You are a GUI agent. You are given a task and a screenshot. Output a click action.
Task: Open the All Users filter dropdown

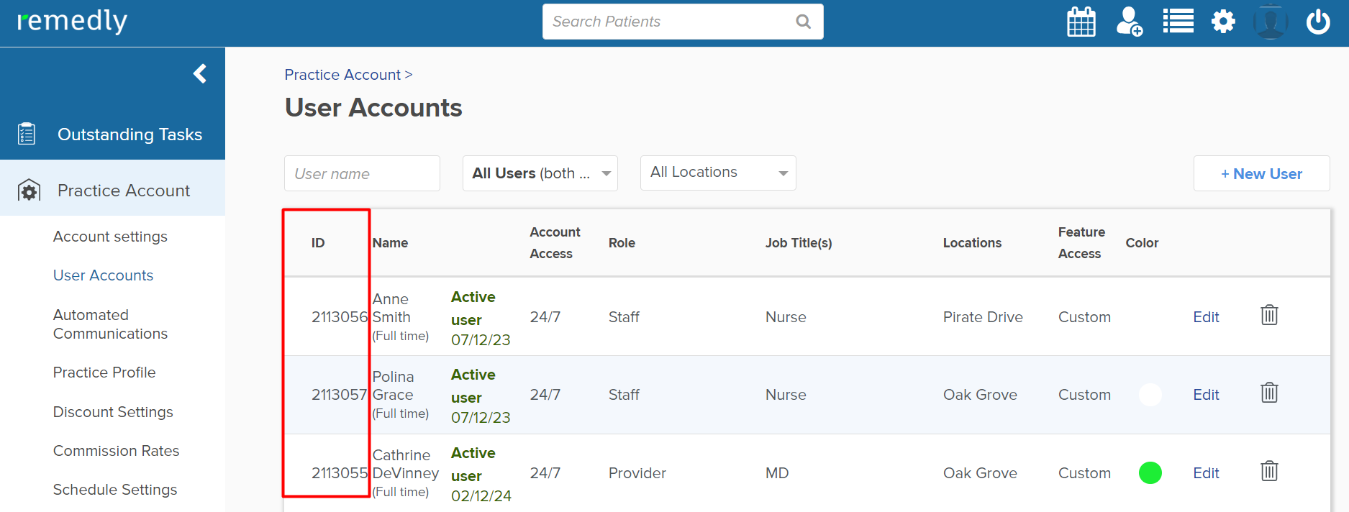pos(540,173)
